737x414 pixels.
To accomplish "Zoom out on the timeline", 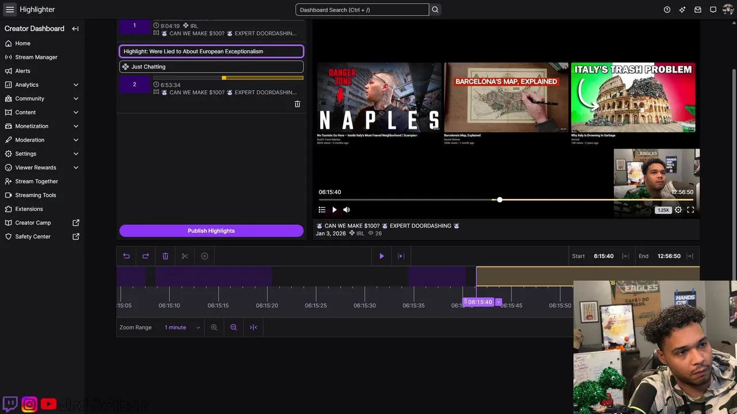I will tap(234, 327).
